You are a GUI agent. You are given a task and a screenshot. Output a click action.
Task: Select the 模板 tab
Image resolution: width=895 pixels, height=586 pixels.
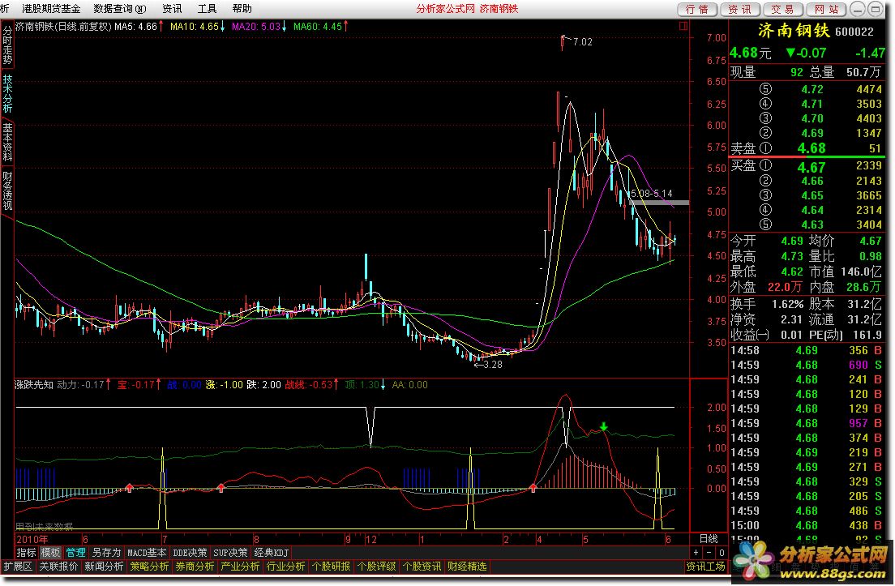click(x=50, y=552)
